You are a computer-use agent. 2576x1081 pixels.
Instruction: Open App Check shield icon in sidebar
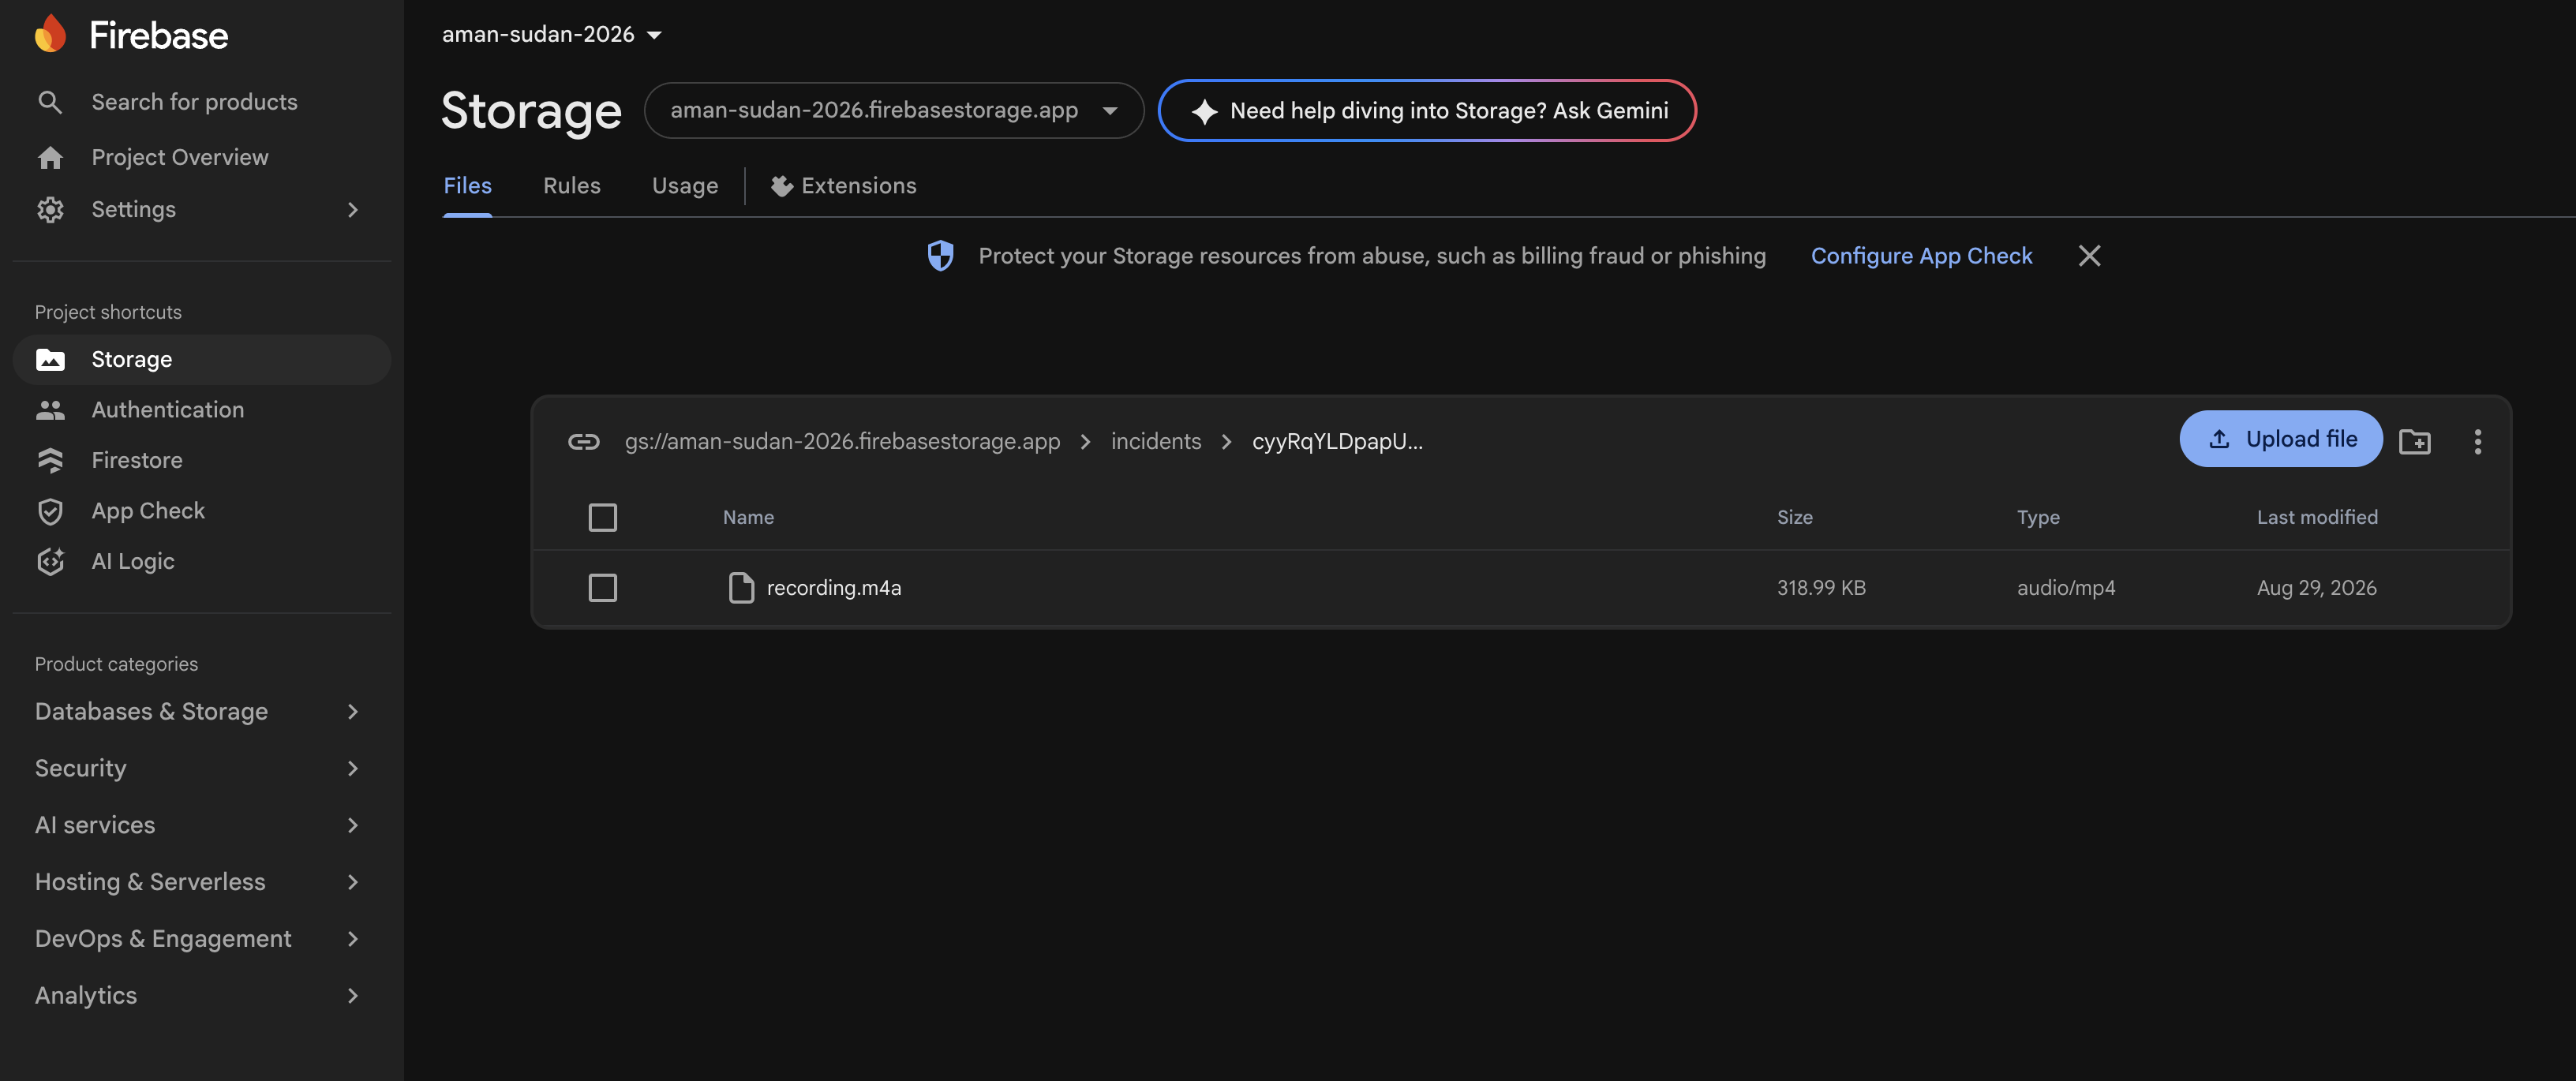click(50, 511)
